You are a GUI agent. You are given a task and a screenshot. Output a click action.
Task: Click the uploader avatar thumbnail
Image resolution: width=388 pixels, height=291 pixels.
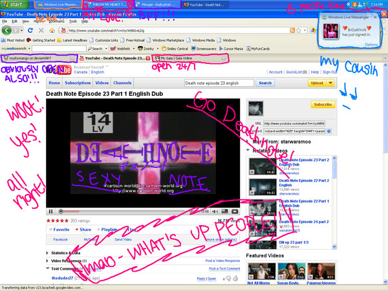click(255, 109)
